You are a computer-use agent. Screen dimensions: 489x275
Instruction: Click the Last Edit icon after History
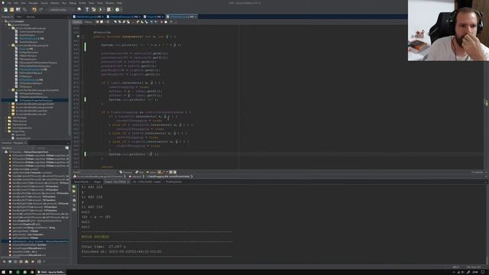coord(97,22)
